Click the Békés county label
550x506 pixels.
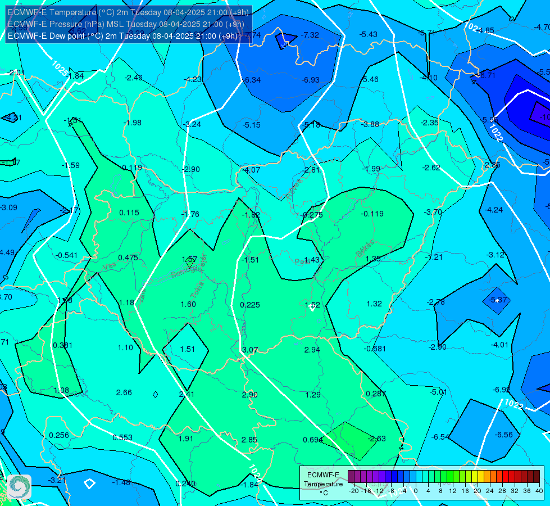(365, 249)
